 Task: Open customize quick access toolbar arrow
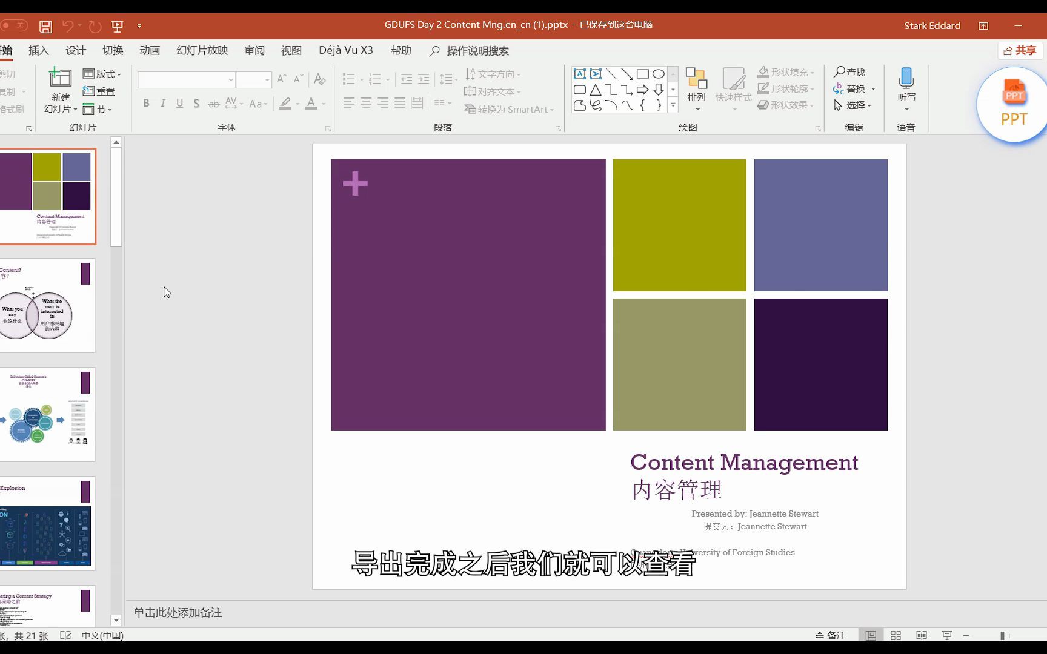(139, 26)
